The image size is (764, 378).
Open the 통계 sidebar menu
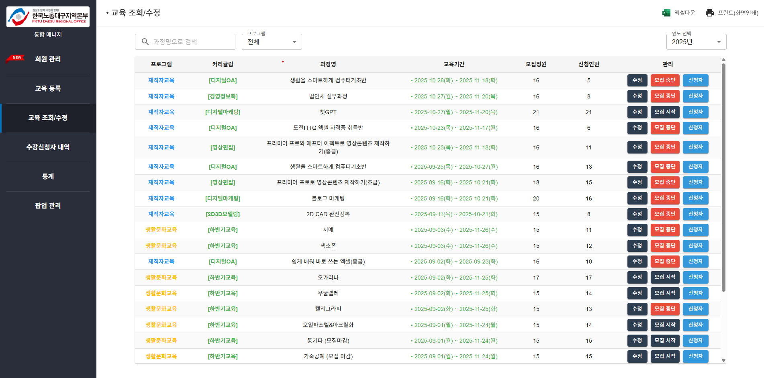click(x=48, y=176)
